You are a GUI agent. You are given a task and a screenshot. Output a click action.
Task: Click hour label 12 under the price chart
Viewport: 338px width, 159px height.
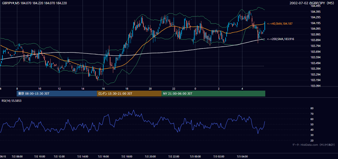point(59,89)
